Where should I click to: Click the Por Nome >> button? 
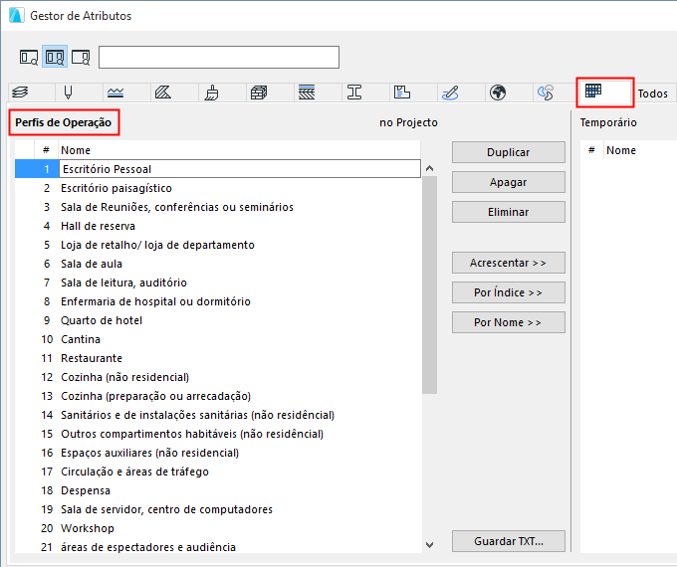pyautogui.click(x=509, y=322)
